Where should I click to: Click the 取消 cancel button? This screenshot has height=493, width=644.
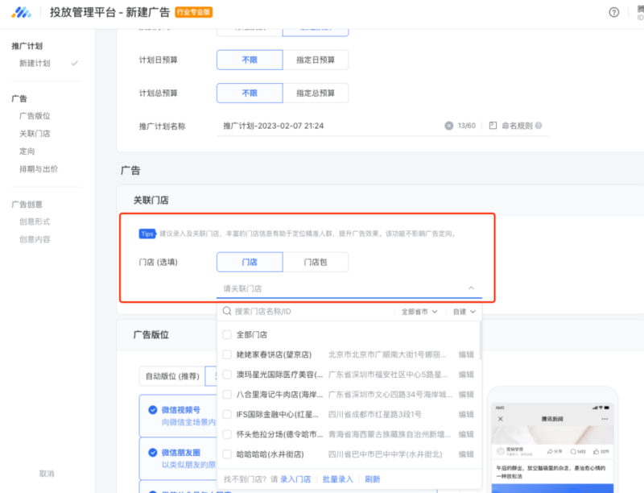point(46,474)
